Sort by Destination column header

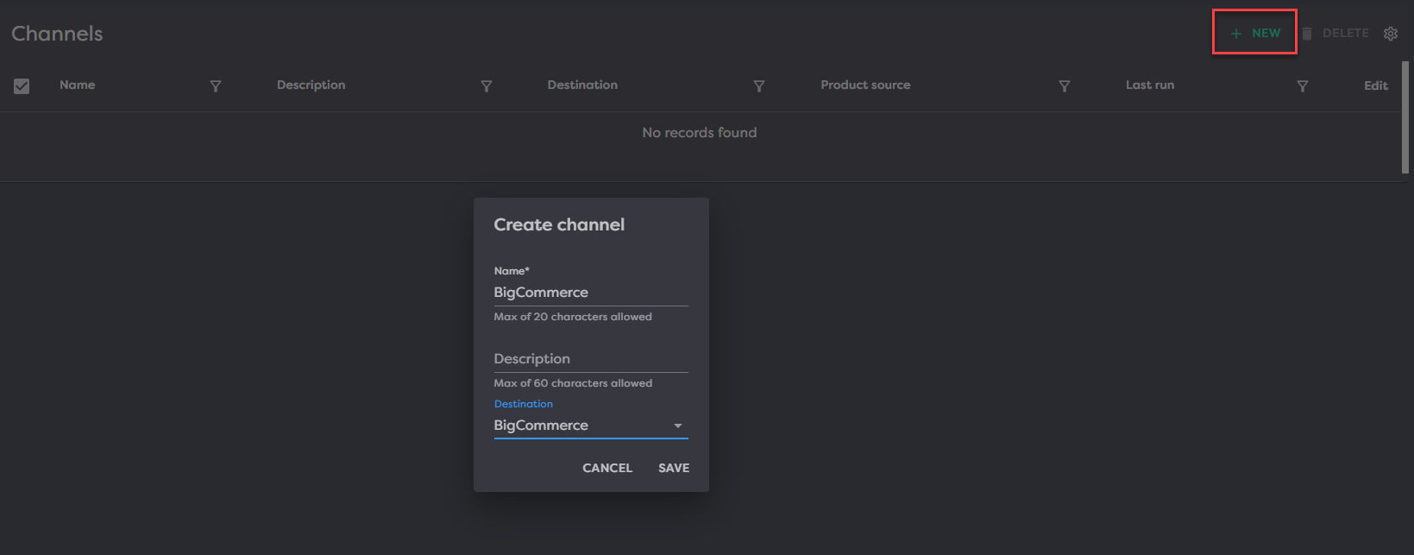coord(582,85)
